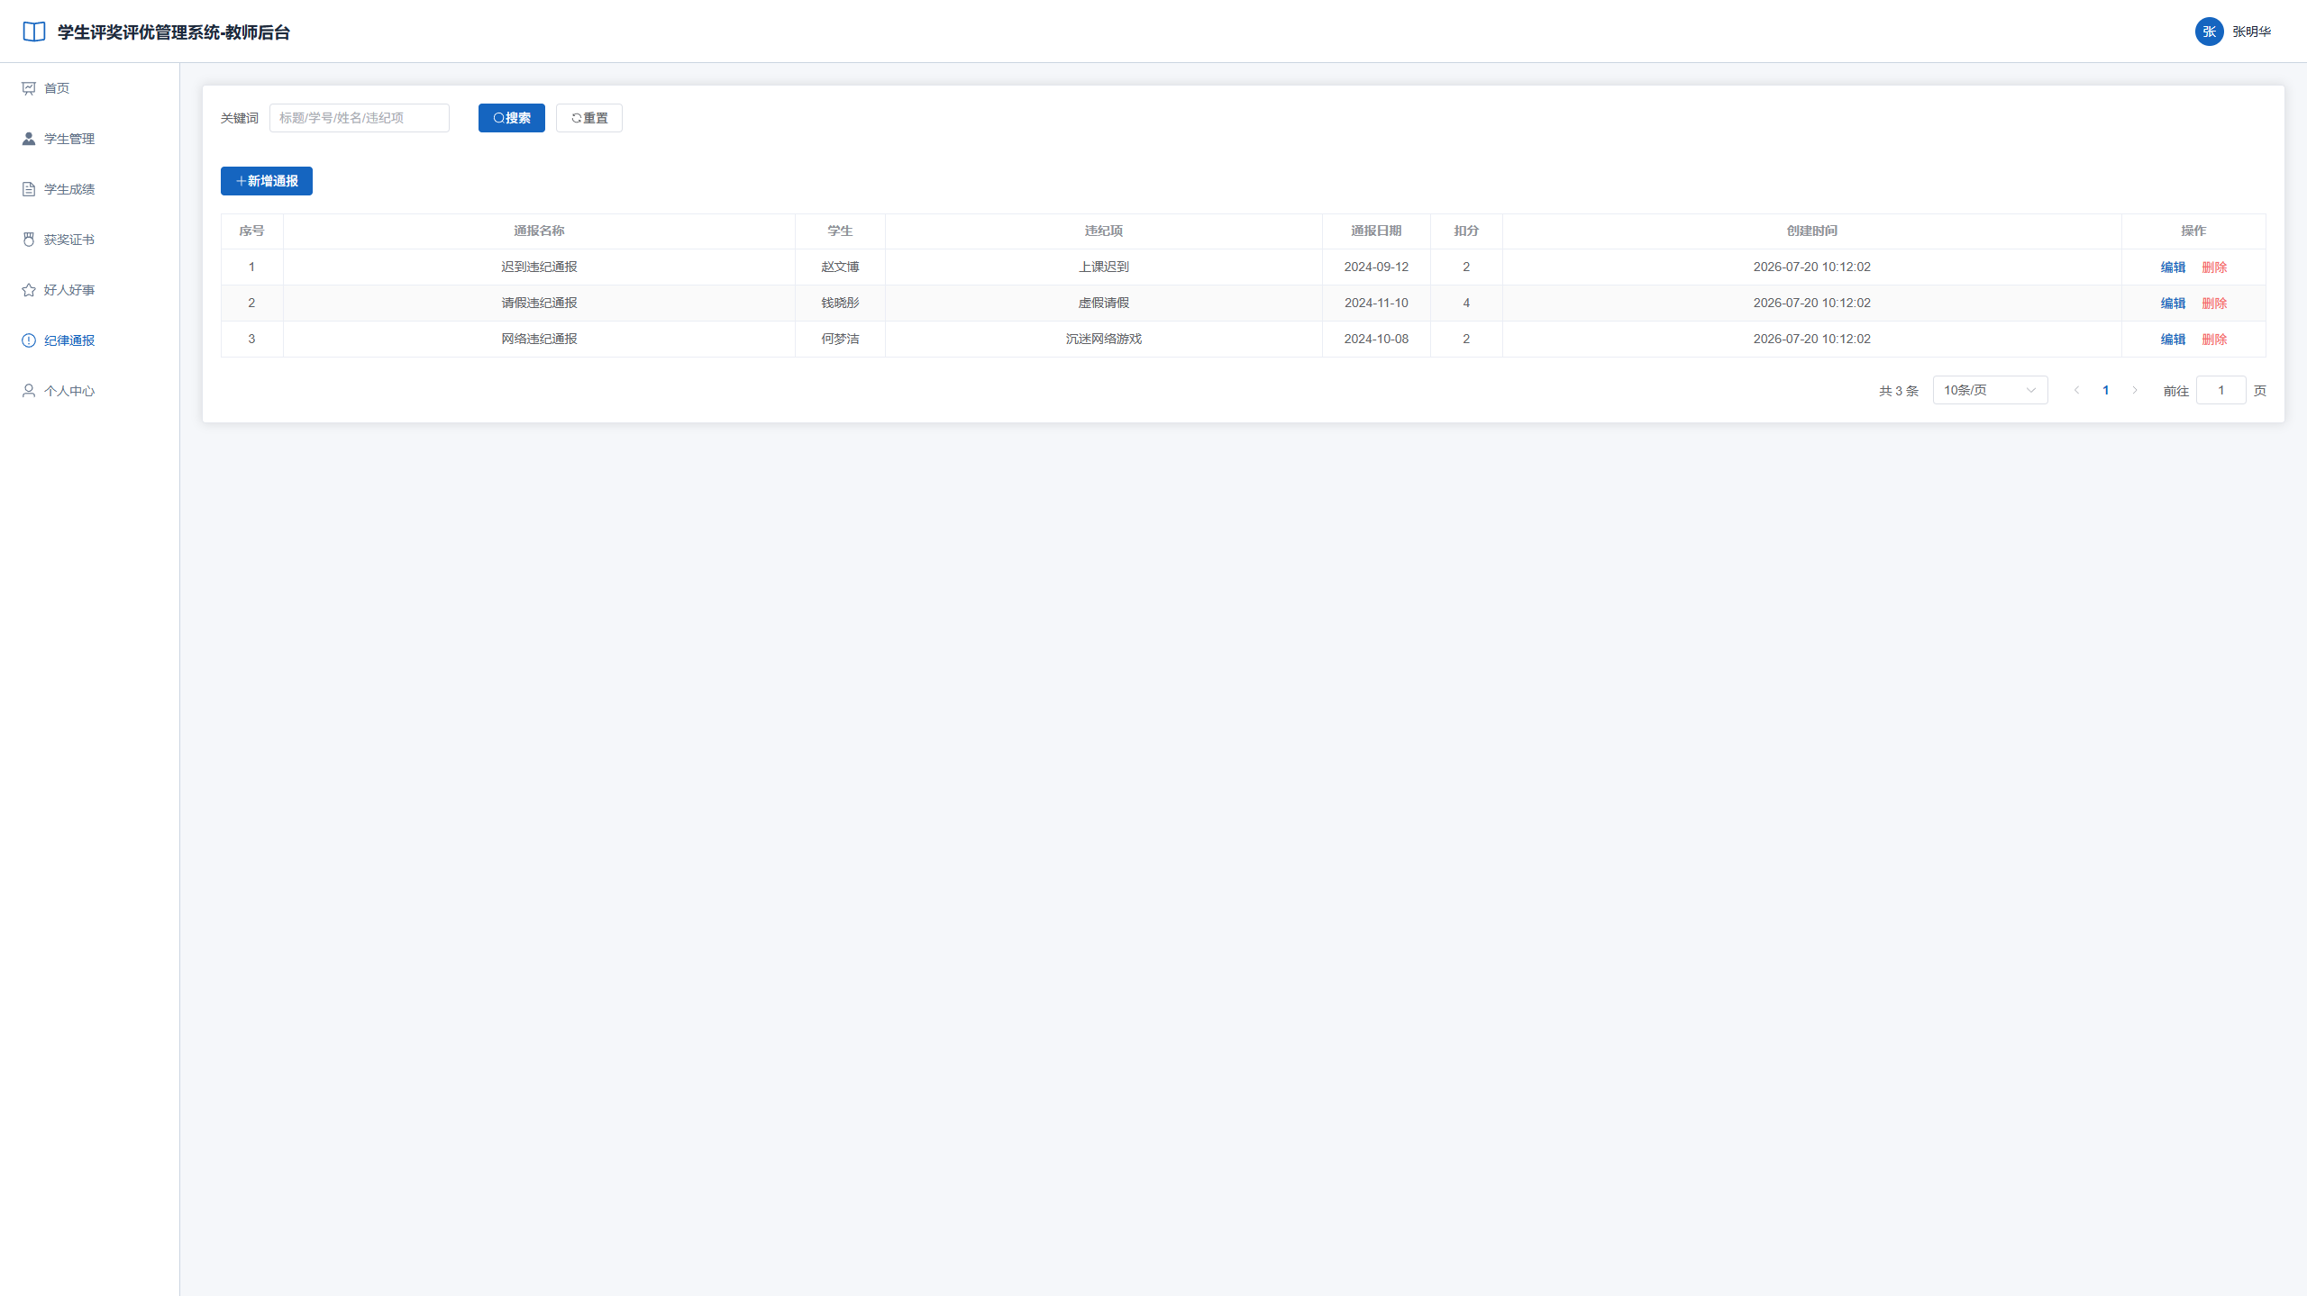
Task: Click the system title 学生评奖评优管理系统-教师后台
Action: (174, 32)
